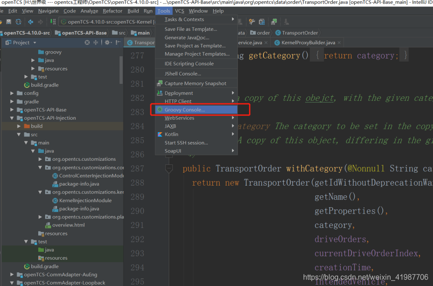Open the Refactor menu
The width and height of the screenshot is (433, 286).
[x=112, y=11]
